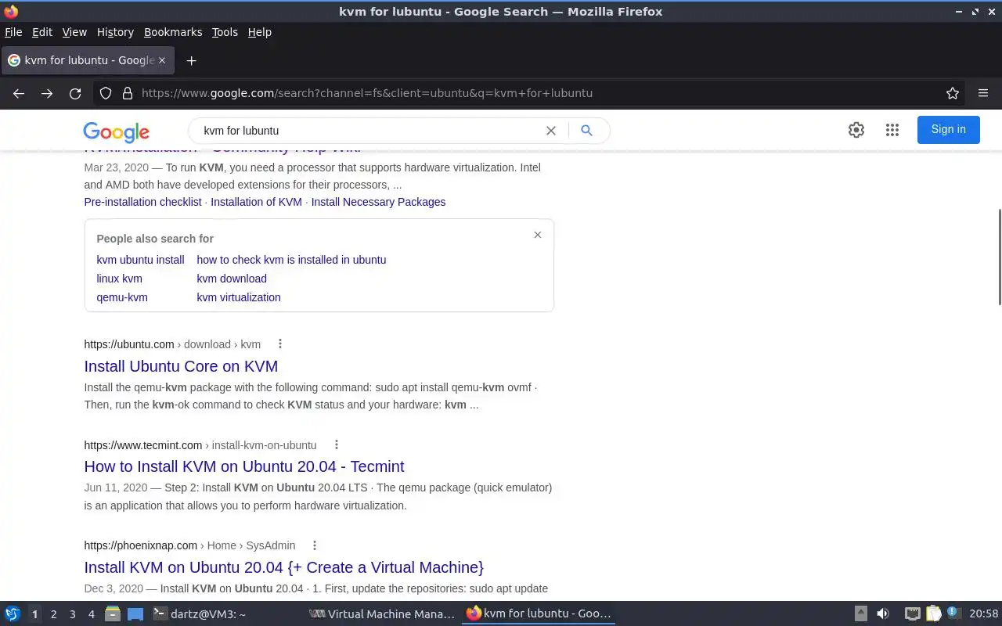
Task: Click show desktop panel icon
Action: pyautogui.click(x=135, y=613)
